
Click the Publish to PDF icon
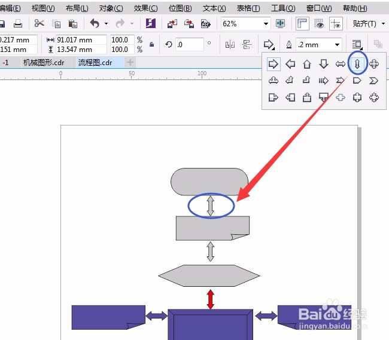pyautogui.click(x=206, y=24)
